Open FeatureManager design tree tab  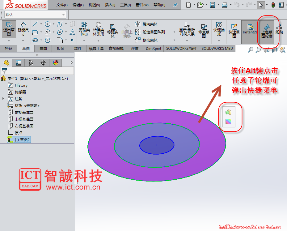point(6,63)
